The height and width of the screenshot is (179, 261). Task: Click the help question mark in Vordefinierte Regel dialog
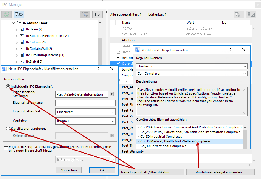(x=231, y=50)
